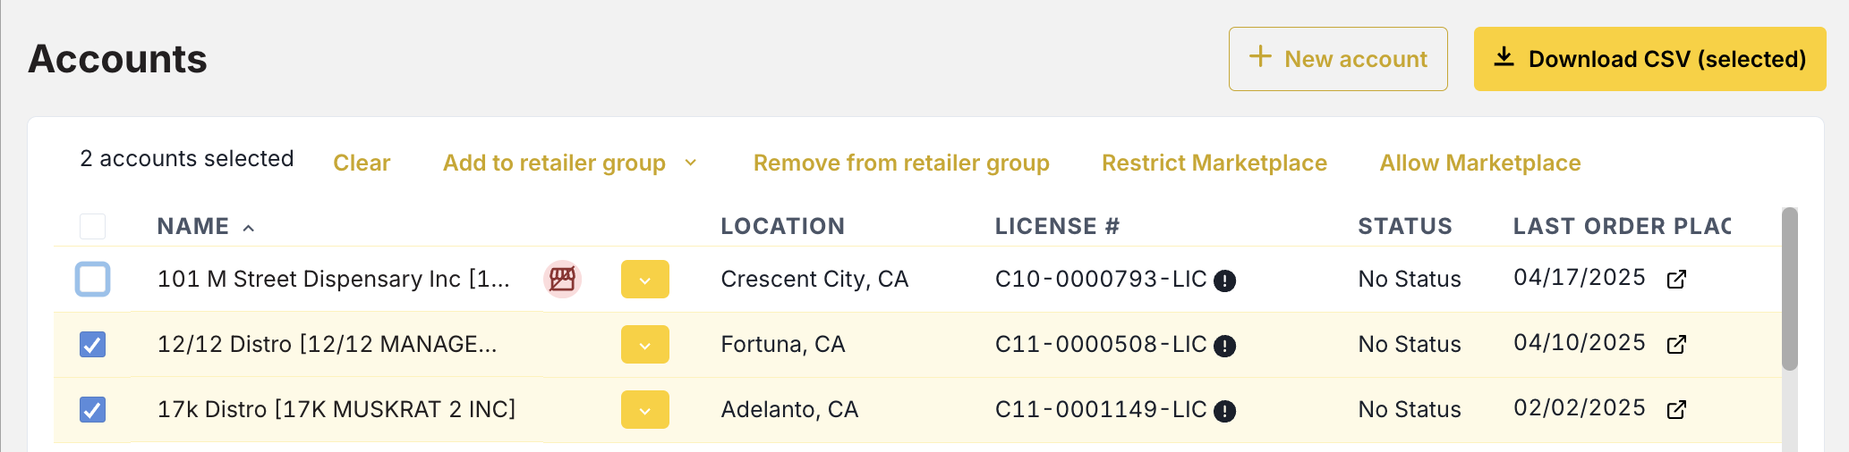
Task: Click info icon next to license C11-0000508-LIC
Action: coord(1224,346)
